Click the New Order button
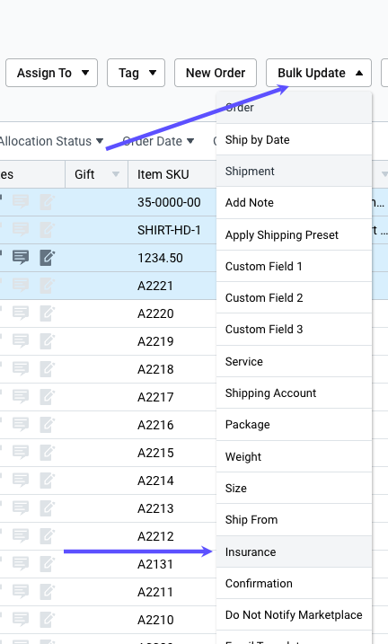Viewport: 388px width, 644px height. (x=216, y=73)
